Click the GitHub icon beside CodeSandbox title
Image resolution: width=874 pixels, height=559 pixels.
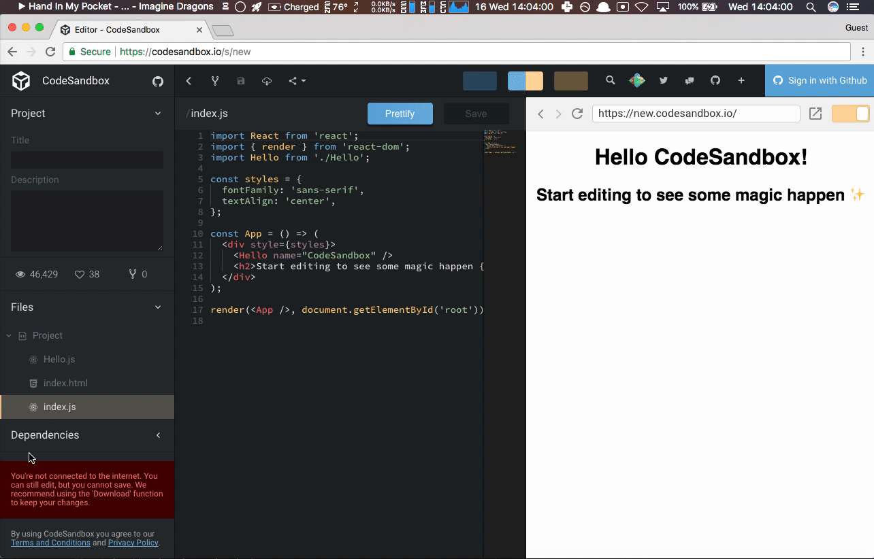click(158, 81)
